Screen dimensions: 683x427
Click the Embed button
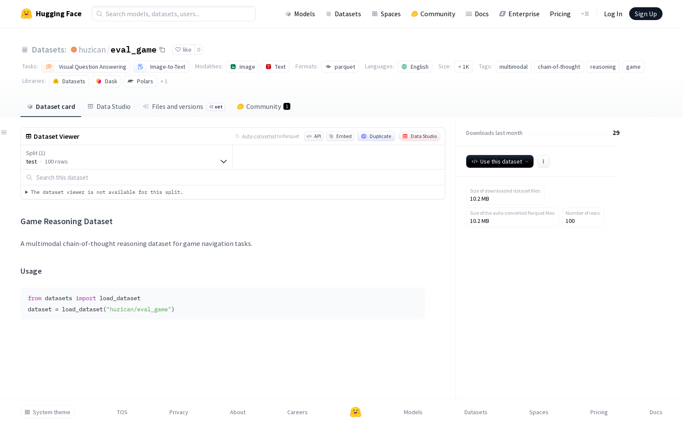coord(340,136)
